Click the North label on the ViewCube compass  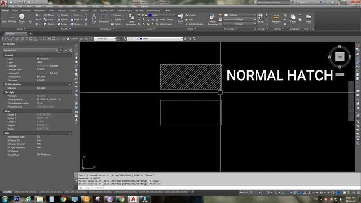(x=340, y=47)
